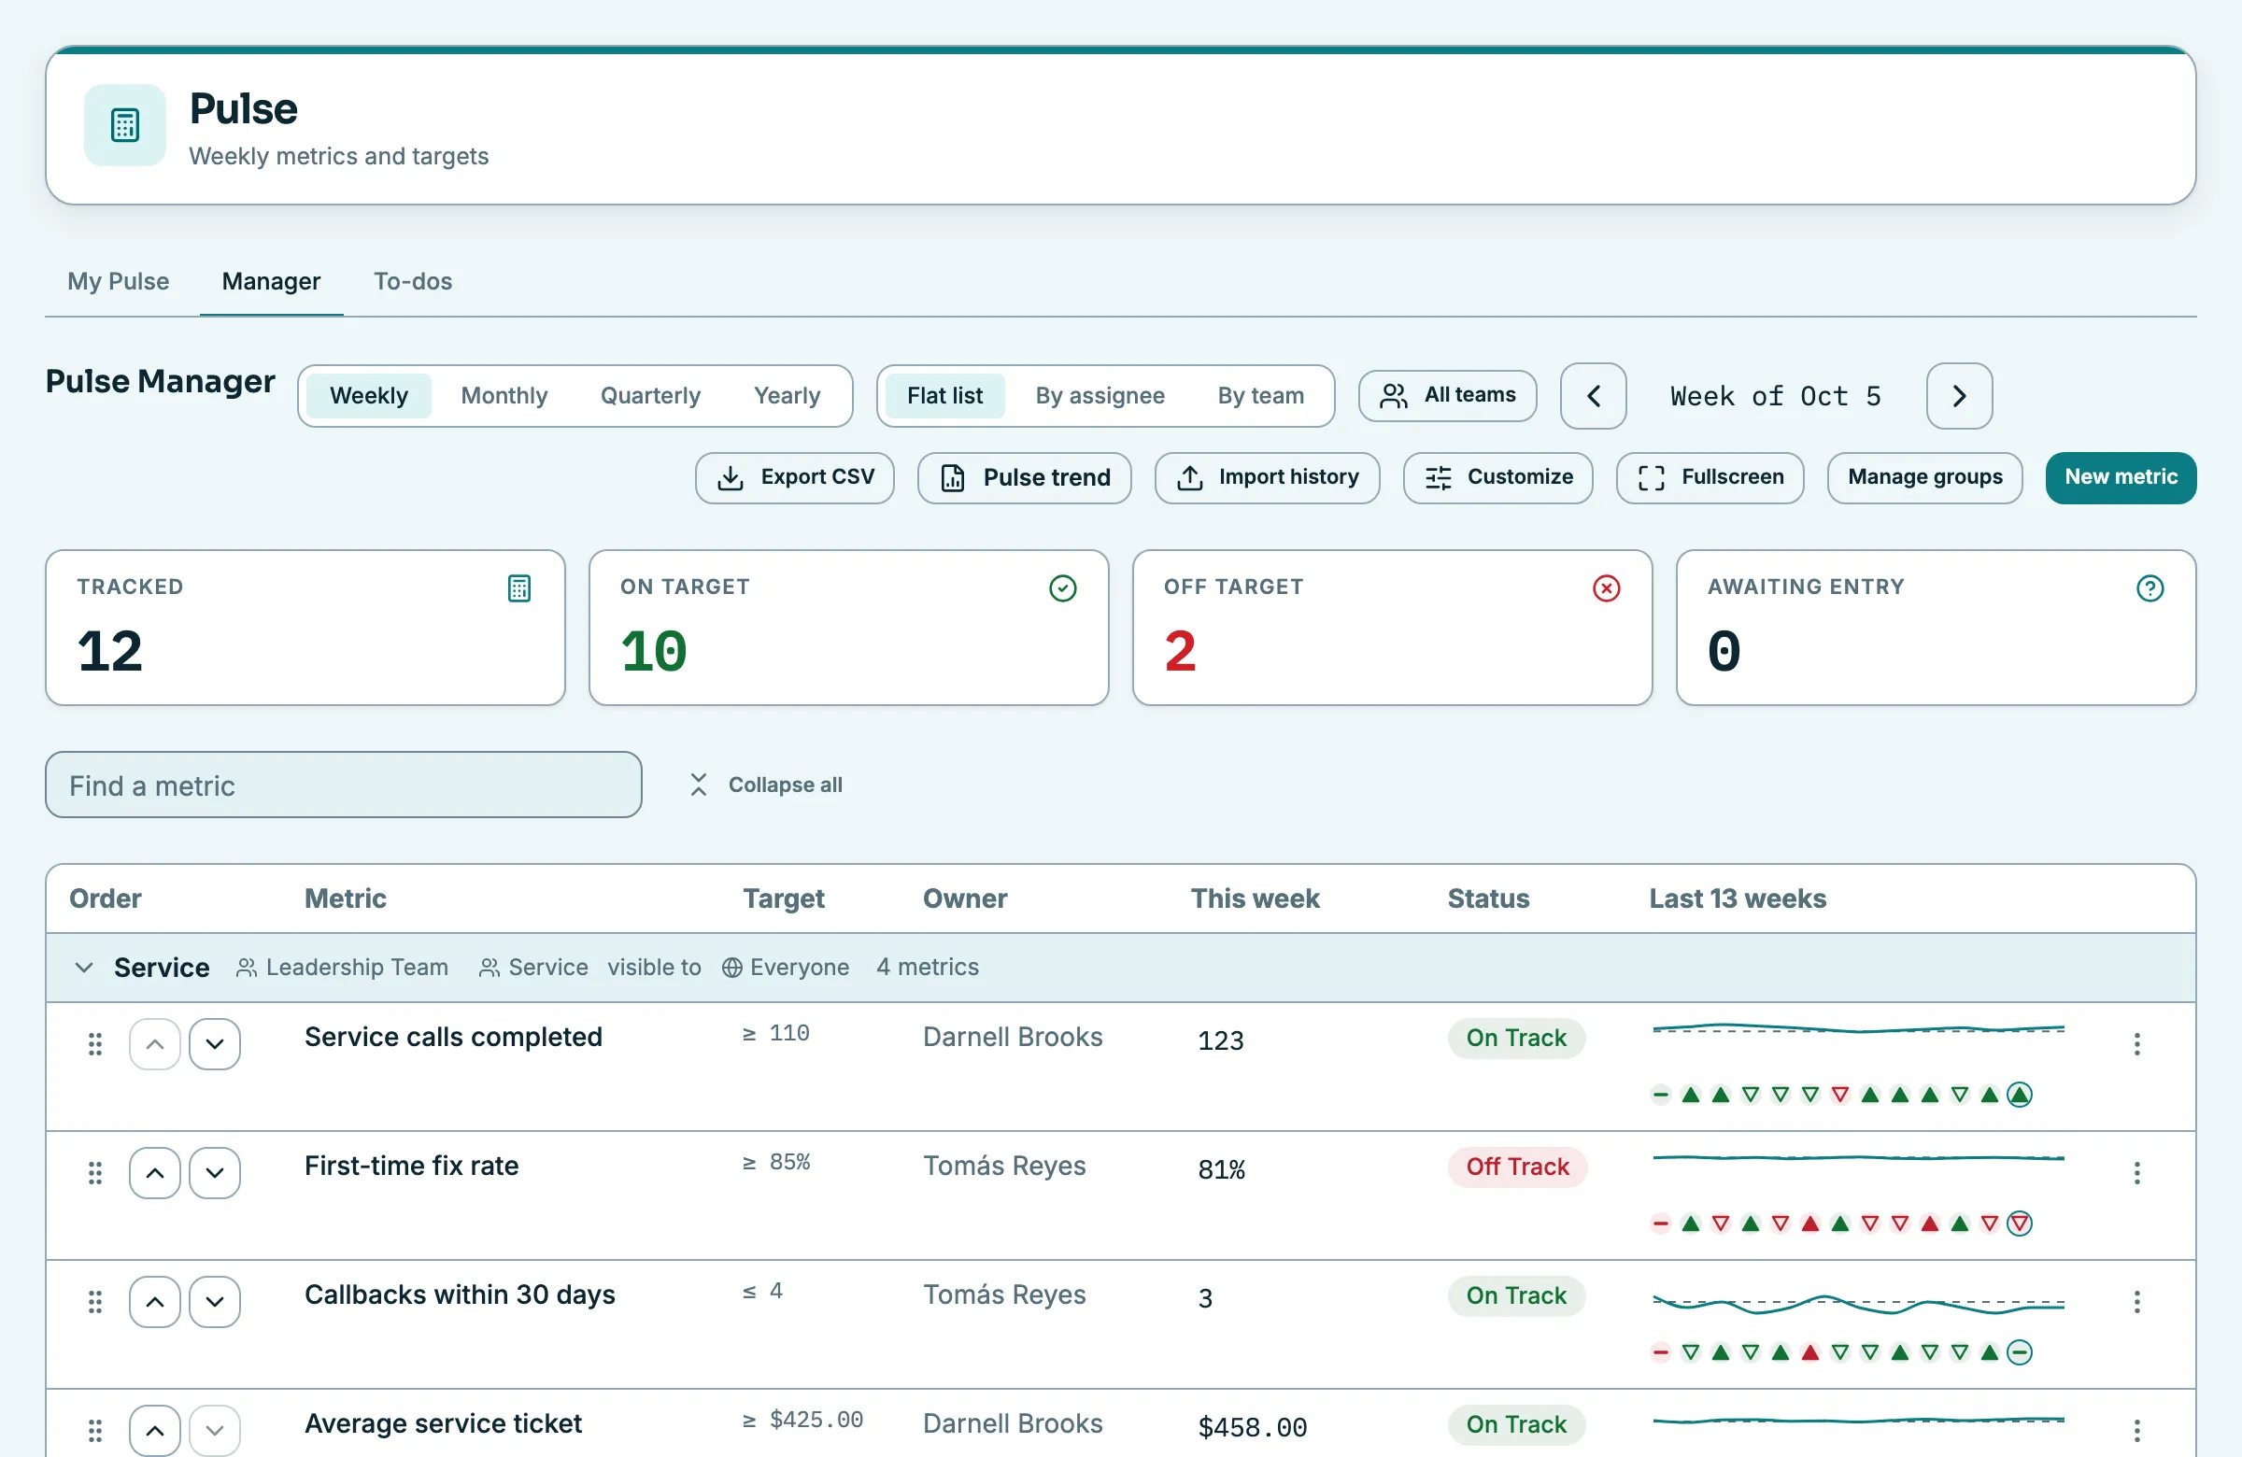
Task: Go to next week arrow
Action: click(x=1959, y=396)
